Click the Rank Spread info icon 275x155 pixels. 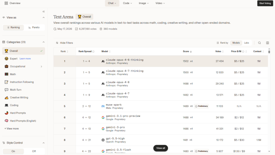click(93, 52)
